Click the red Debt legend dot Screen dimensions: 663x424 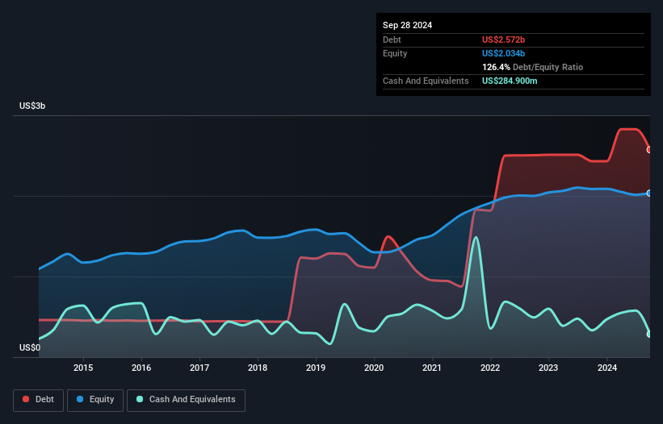pyautogui.click(x=26, y=399)
